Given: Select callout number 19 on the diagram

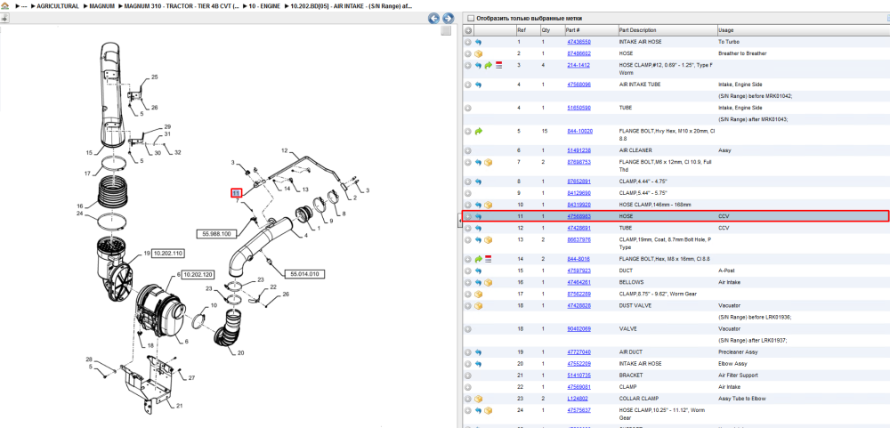Looking at the screenshot, I should (x=147, y=254).
